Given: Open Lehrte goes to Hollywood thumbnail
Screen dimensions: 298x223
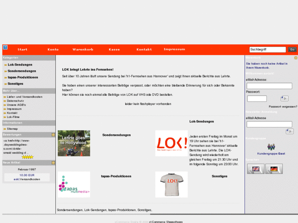Looking at the screenshot, I should point(74,143).
